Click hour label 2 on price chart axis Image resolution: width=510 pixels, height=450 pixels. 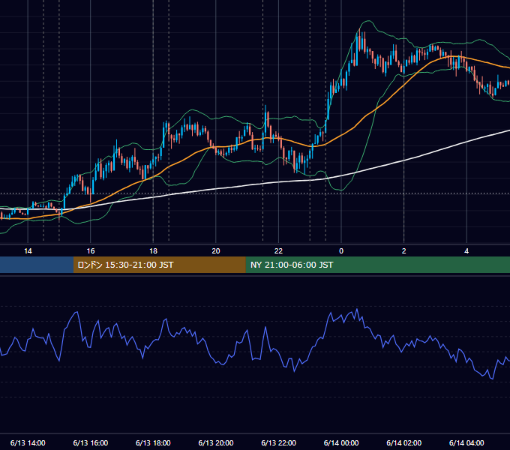(x=404, y=251)
